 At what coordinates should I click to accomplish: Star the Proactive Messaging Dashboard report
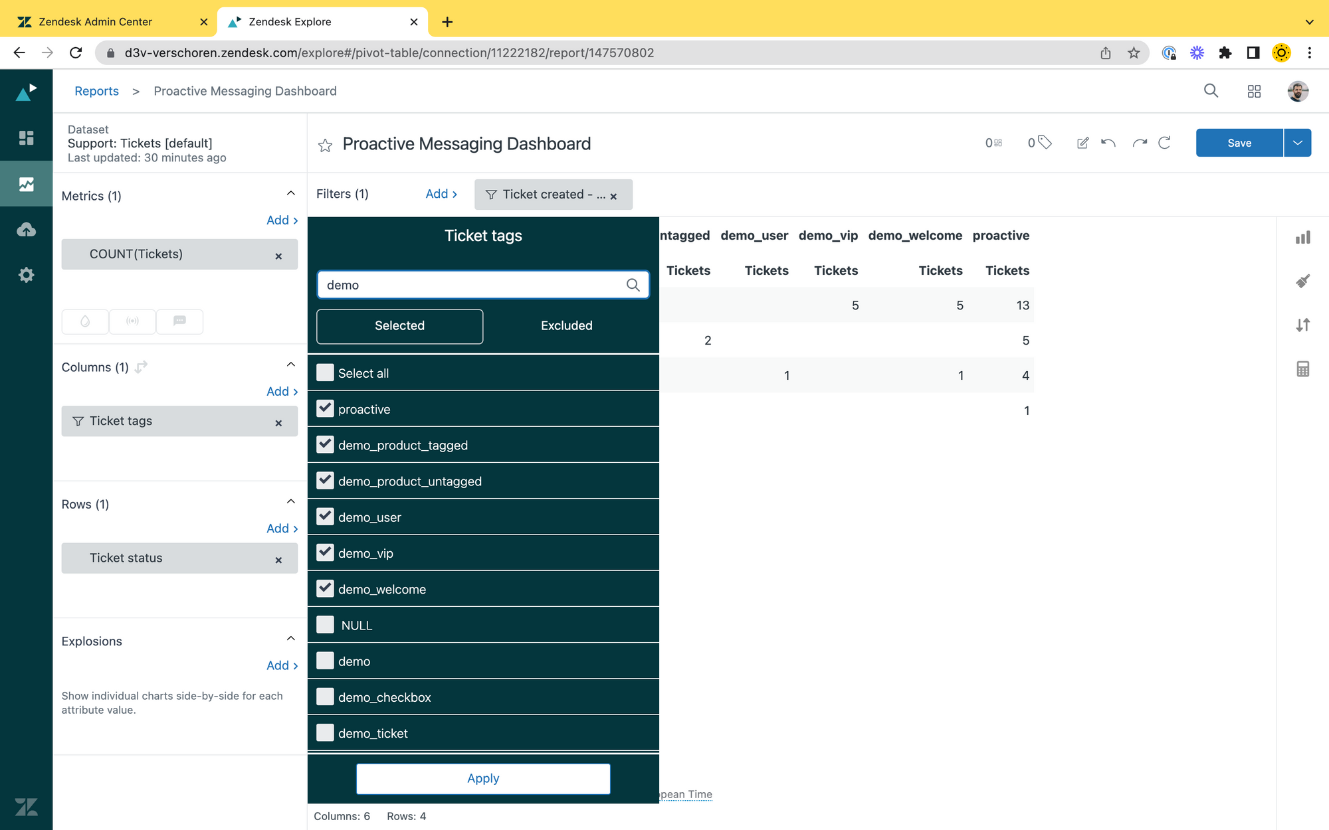pos(325,145)
